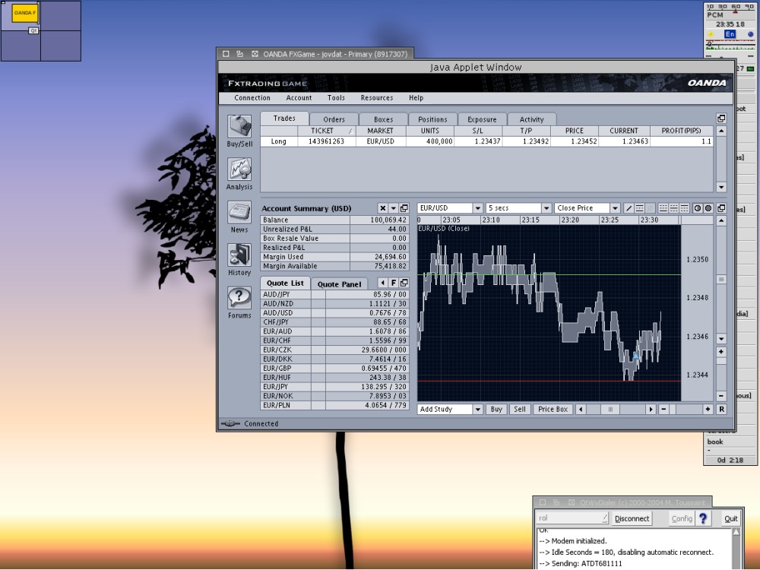This screenshot has width=760, height=570.
Task: Detach the Quote List panel
Action: click(x=404, y=283)
